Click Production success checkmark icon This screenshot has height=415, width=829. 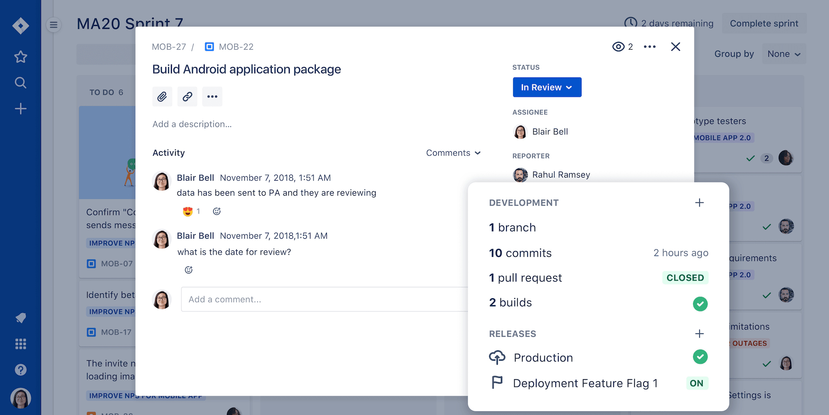[x=700, y=357]
